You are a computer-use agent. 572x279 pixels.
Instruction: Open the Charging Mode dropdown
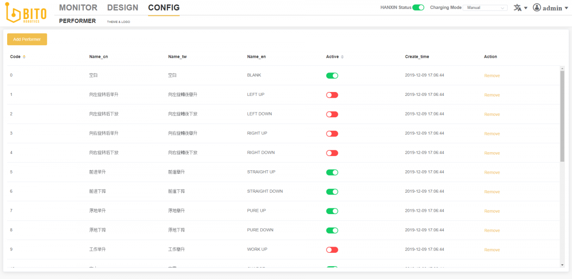pos(485,8)
